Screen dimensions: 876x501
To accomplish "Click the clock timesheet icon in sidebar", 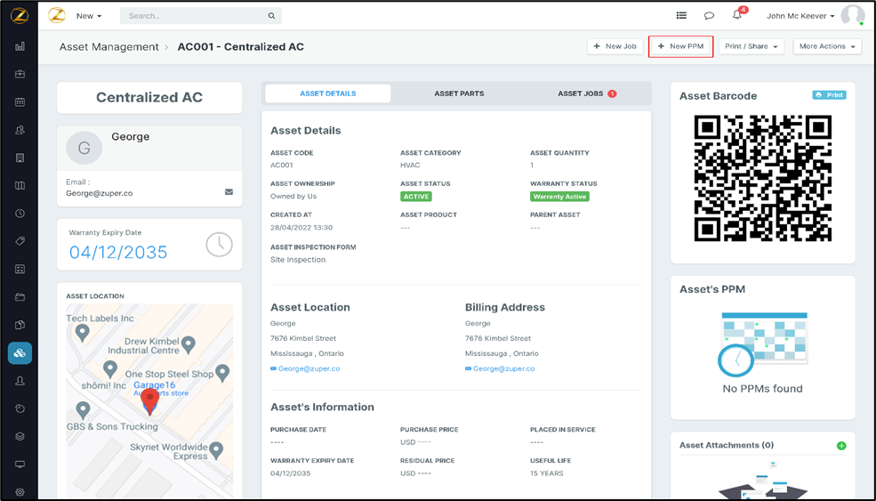I will pyautogui.click(x=20, y=214).
